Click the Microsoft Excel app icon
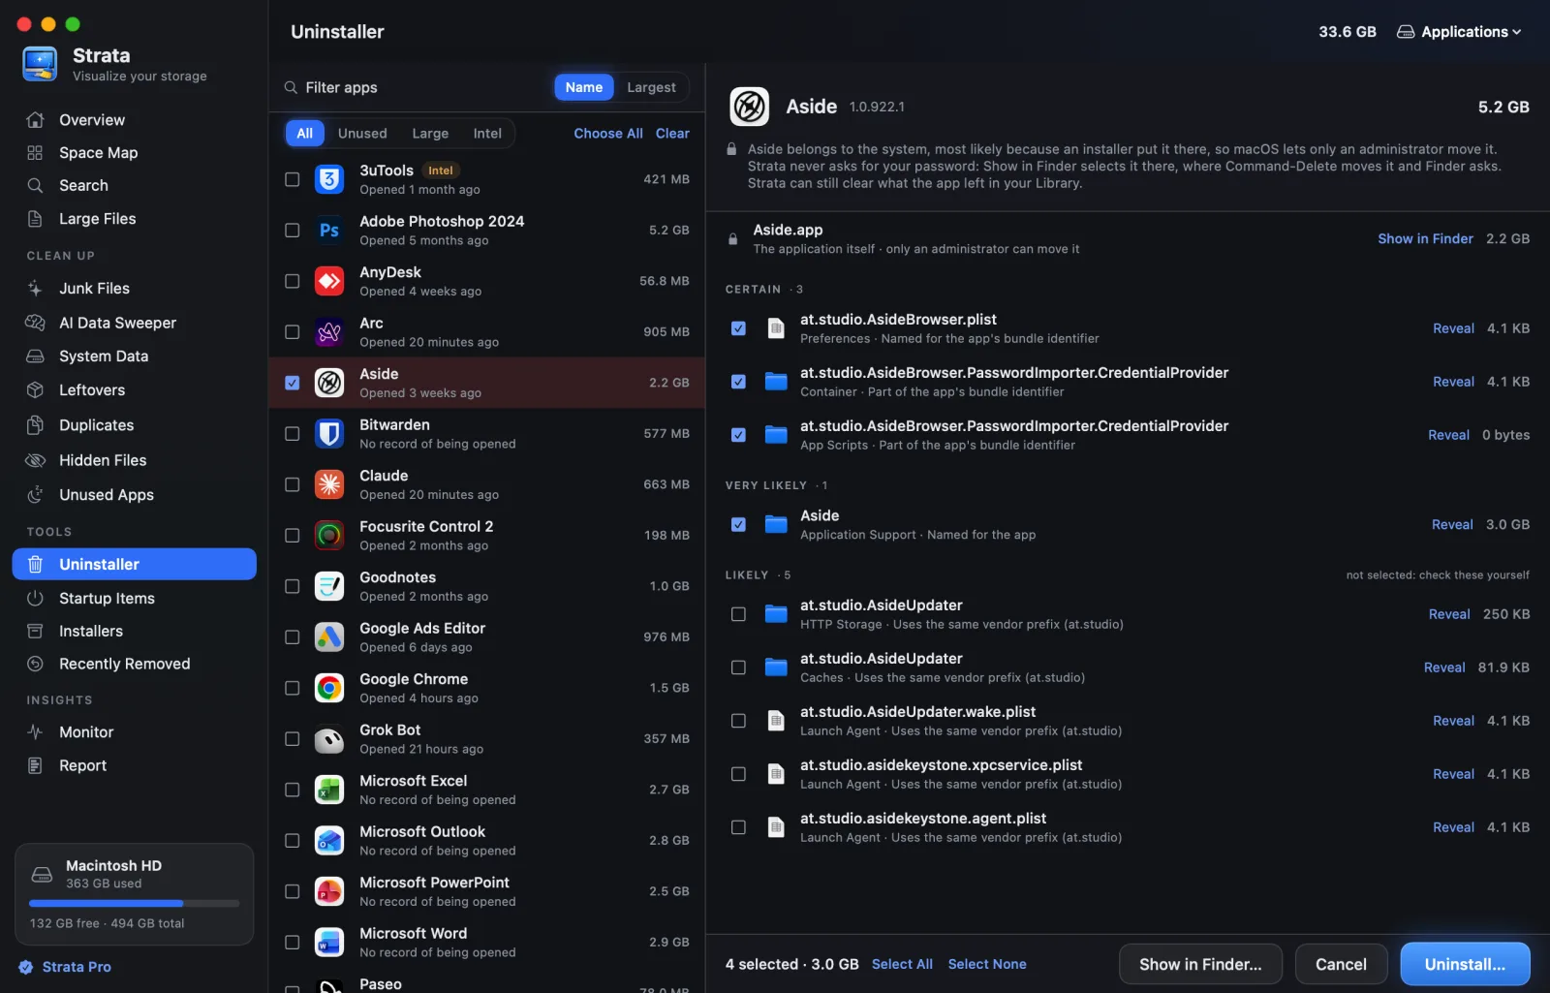1550x993 pixels. coord(329,790)
